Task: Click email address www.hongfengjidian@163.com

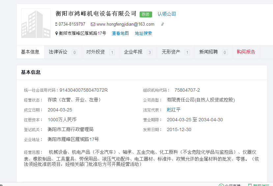Action: [125, 24]
